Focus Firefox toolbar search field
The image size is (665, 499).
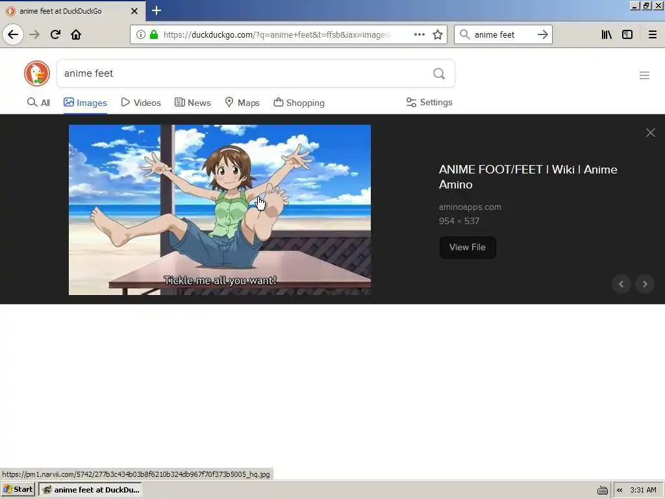(x=503, y=34)
